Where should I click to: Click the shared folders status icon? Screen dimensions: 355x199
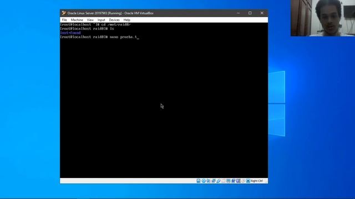click(224, 181)
